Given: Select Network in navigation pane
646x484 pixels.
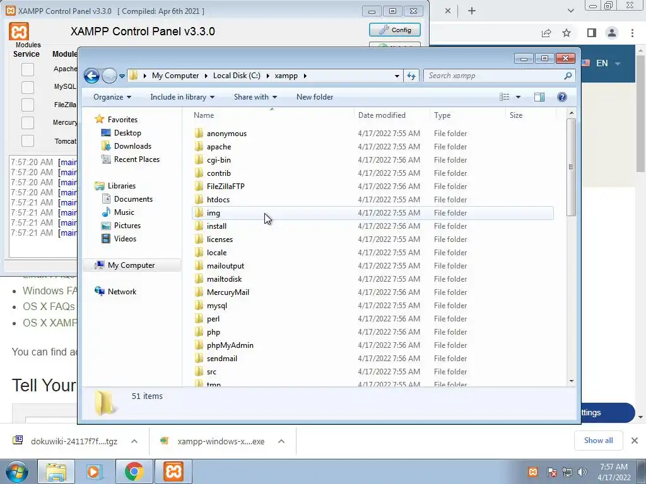Looking at the screenshot, I should [x=122, y=292].
